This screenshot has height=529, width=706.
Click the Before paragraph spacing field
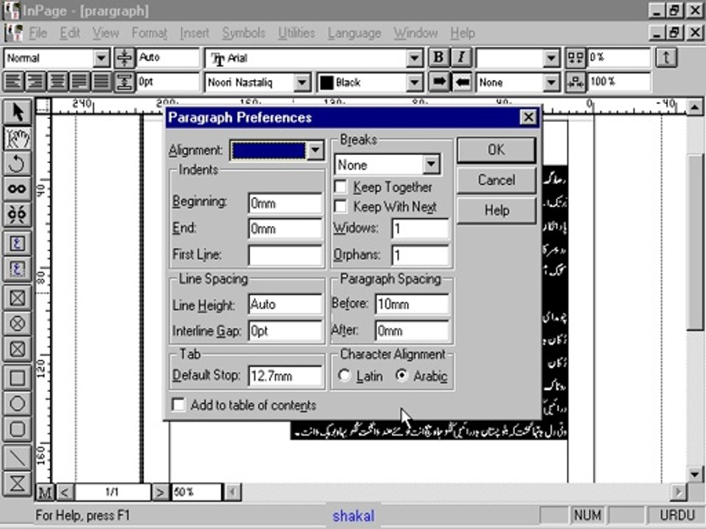(x=412, y=304)
